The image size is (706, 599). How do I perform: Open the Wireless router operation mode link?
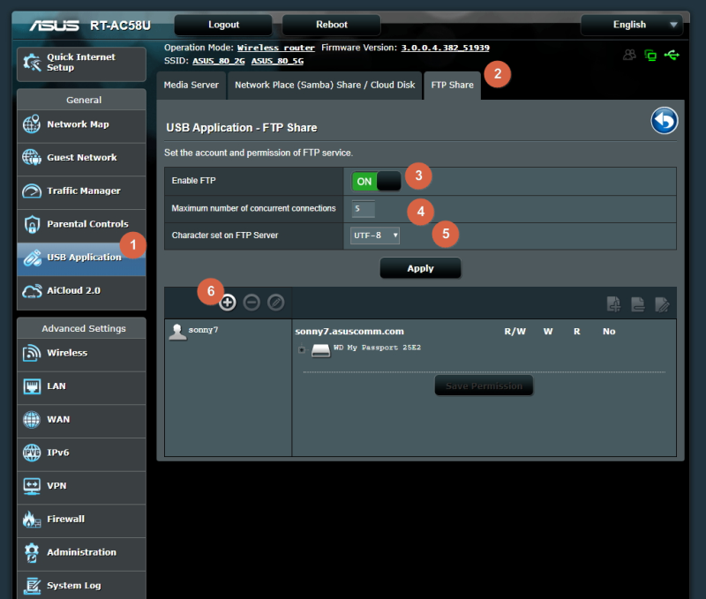click(276, 48)
